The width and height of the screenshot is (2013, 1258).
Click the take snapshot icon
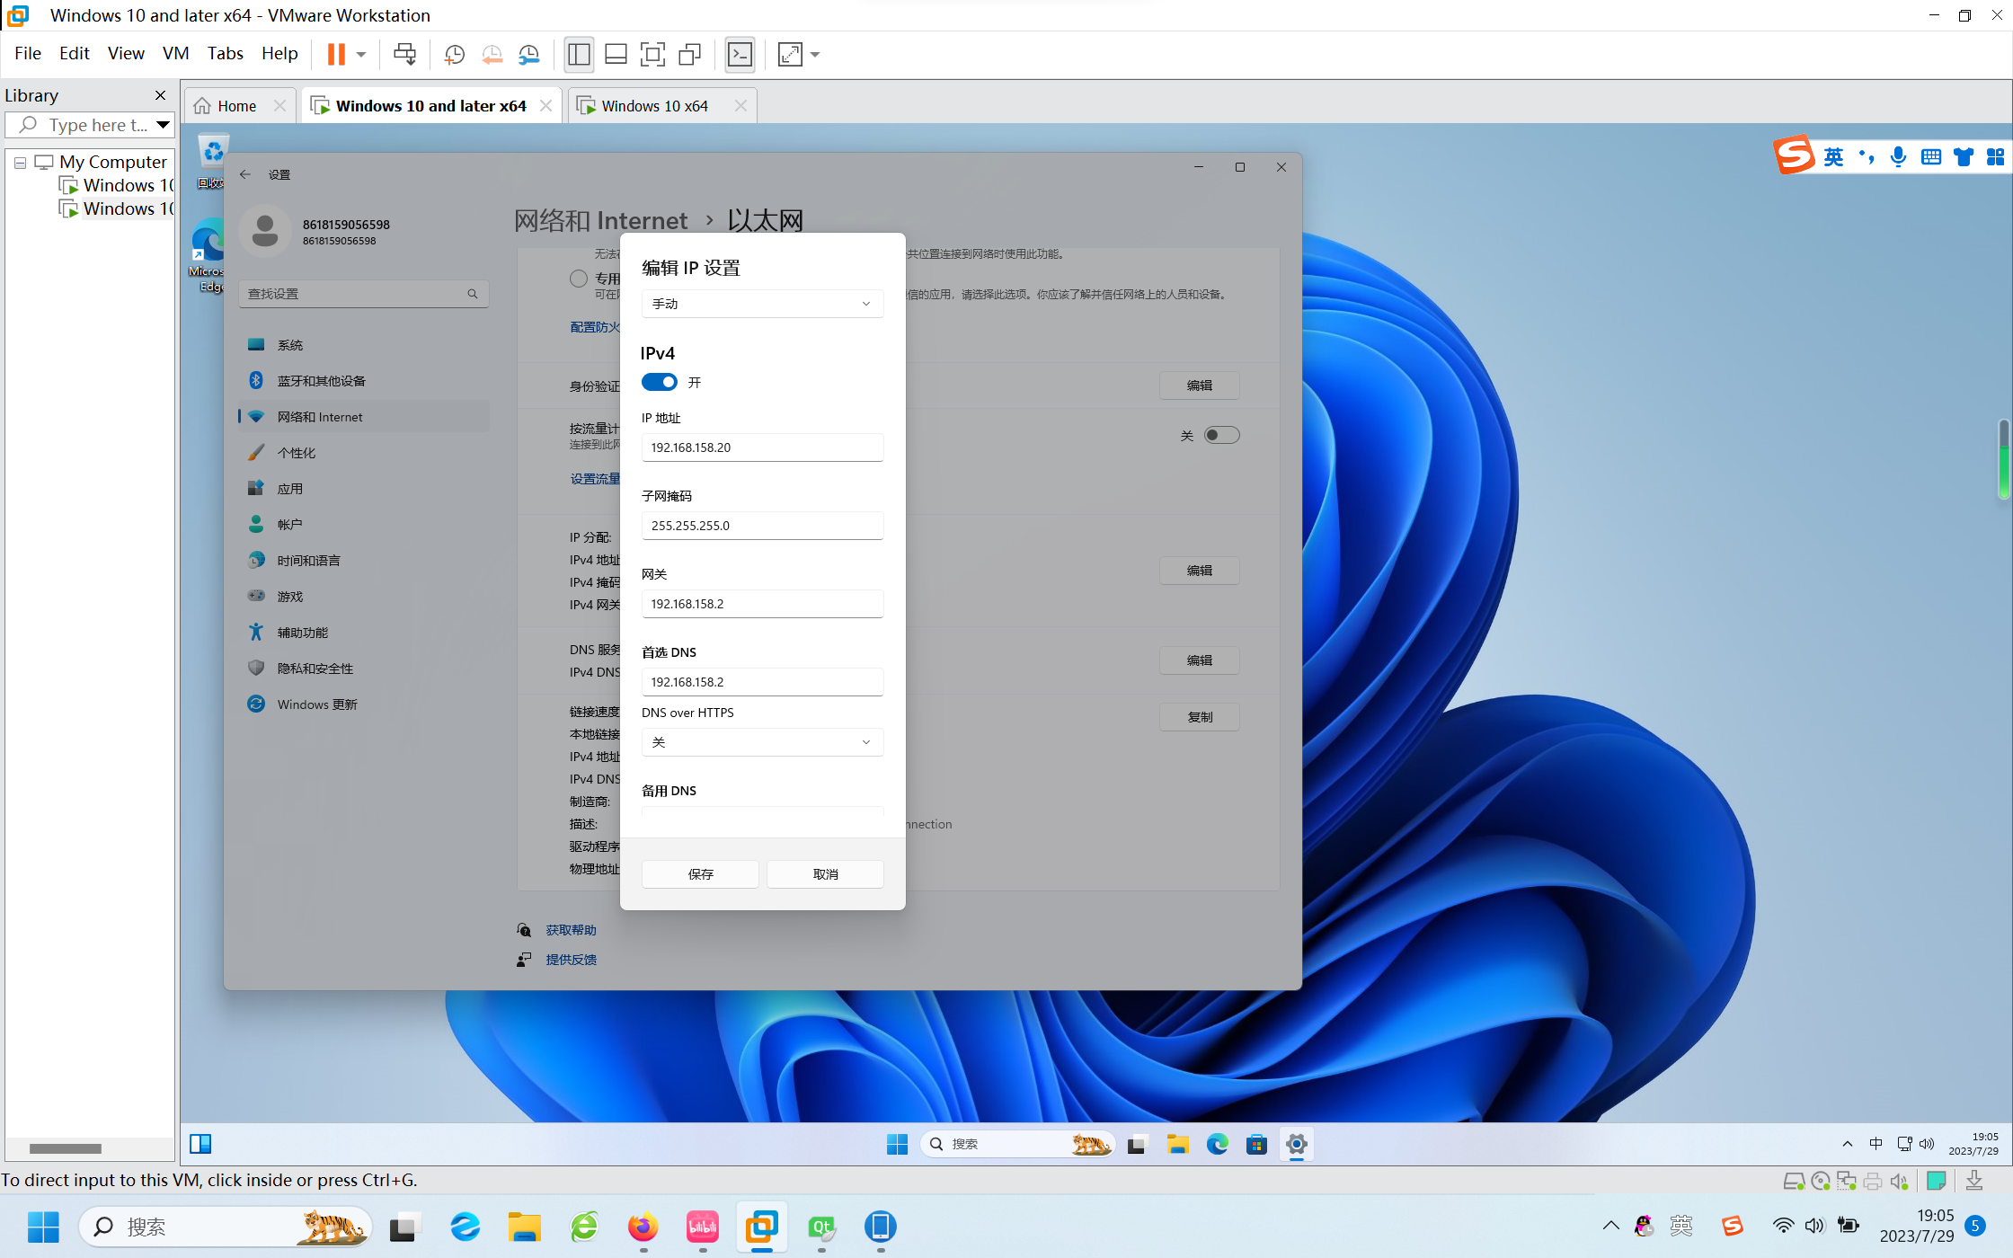pyautogui.click(x=455, y=55)
